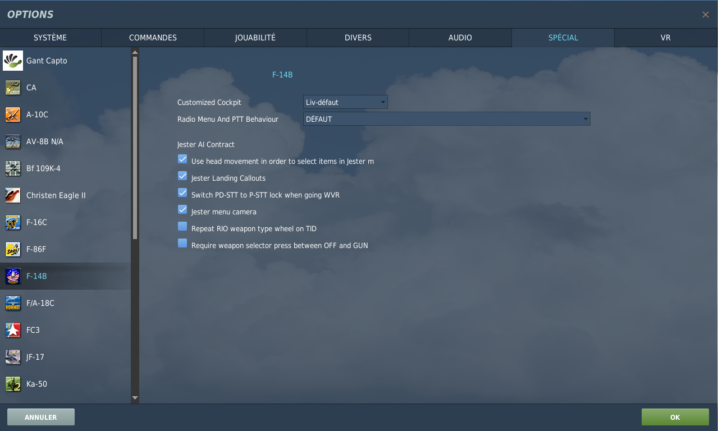Uncheck Jester menu camera

[182, 210]
